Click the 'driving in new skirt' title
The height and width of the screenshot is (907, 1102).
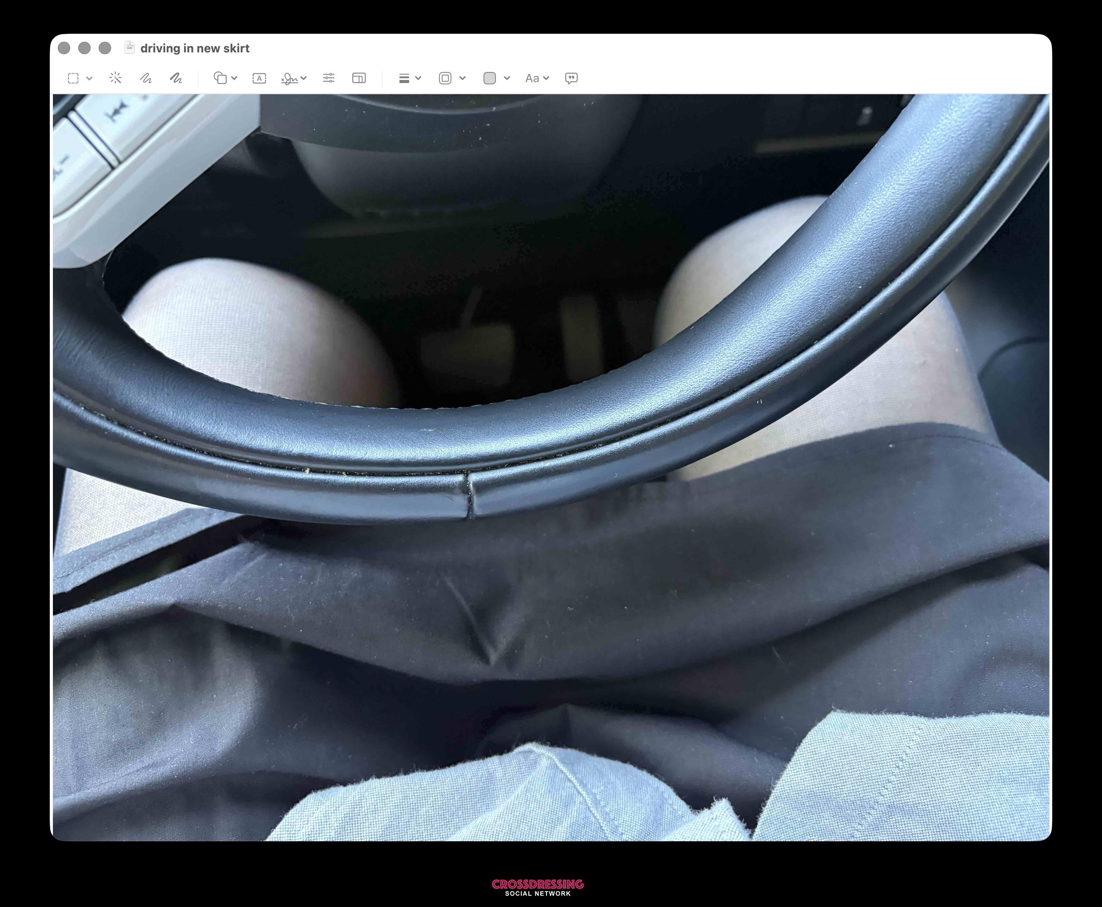click(x=195, y=48)
